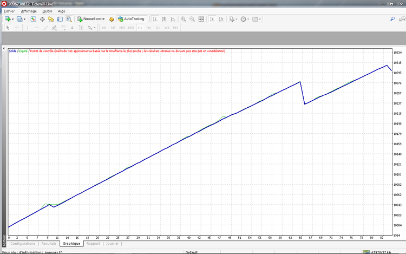Open the Affichage menu
This screenshot has height=254, width=406.
(29, 11)
